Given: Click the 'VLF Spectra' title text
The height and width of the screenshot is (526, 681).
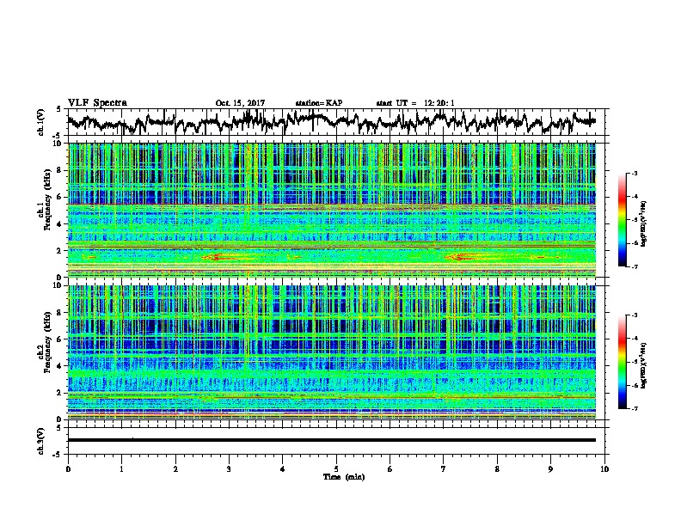Looking at the screenshot, I should point(97,102).
